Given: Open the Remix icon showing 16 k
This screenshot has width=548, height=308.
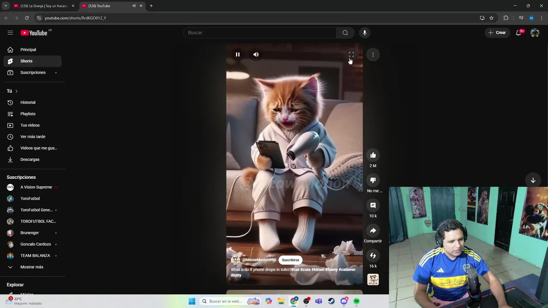Looking at the screenshot, I should [373, 256].
